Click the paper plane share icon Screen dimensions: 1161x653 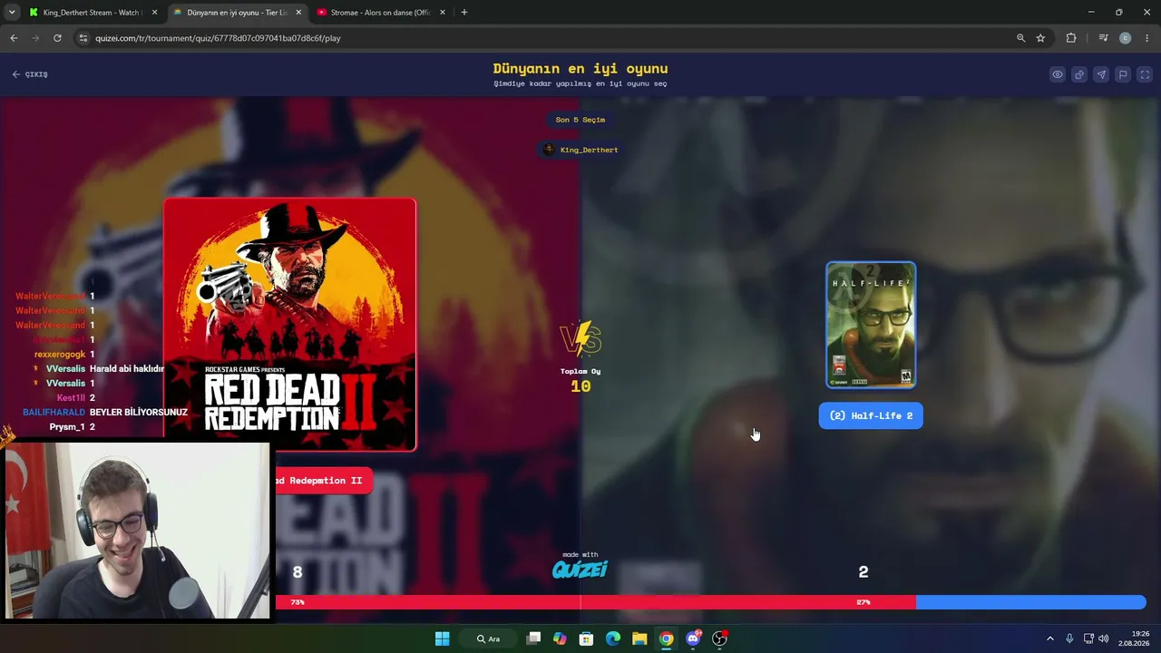[x=1101, y=74]
